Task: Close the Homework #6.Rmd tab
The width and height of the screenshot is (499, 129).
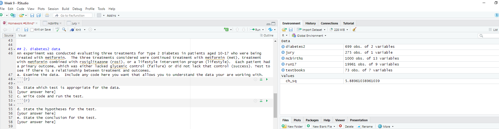Action: (x=37, y=23)
